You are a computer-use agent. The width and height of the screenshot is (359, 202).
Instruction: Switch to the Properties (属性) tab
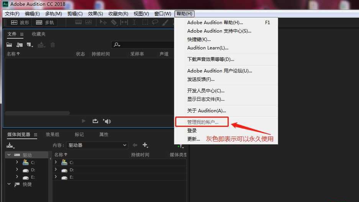104,135
